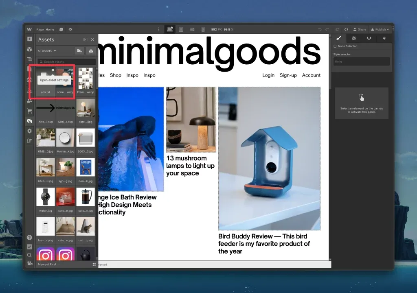Toggle preview mode eye icon
Screen dimensions: 417x293
[x=70, y=30]
